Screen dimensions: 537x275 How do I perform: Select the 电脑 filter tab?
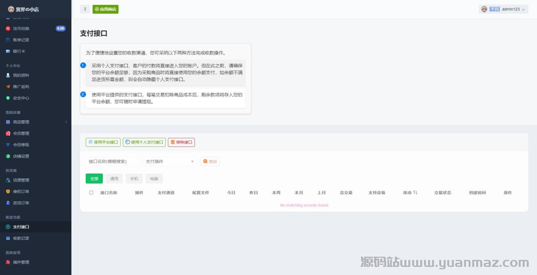click(154, 179)
